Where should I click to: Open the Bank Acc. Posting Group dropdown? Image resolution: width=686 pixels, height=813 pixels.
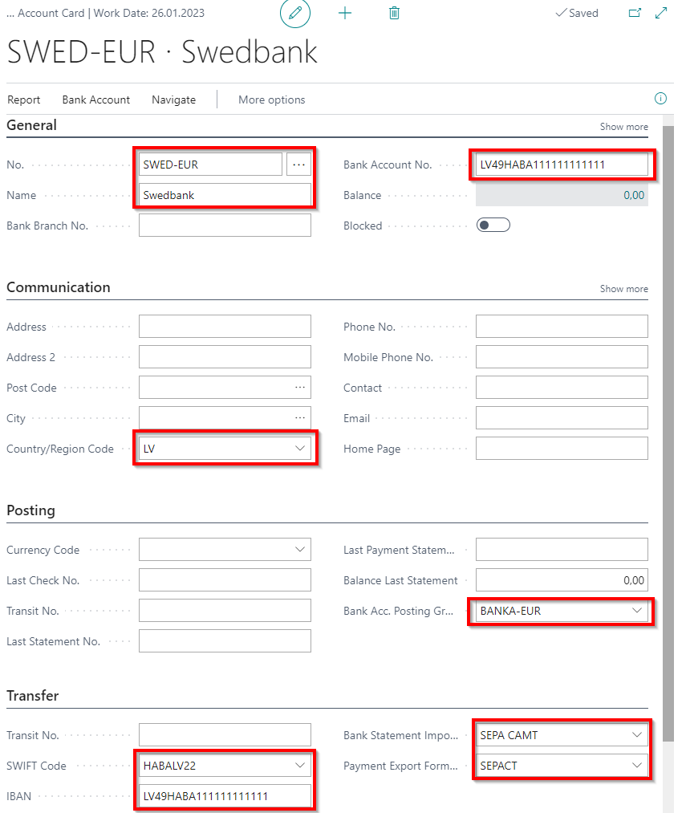[x=637, y=611]
